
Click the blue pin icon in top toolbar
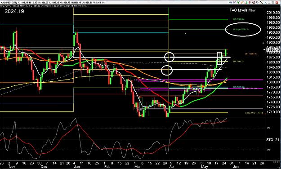coord(266,2)
